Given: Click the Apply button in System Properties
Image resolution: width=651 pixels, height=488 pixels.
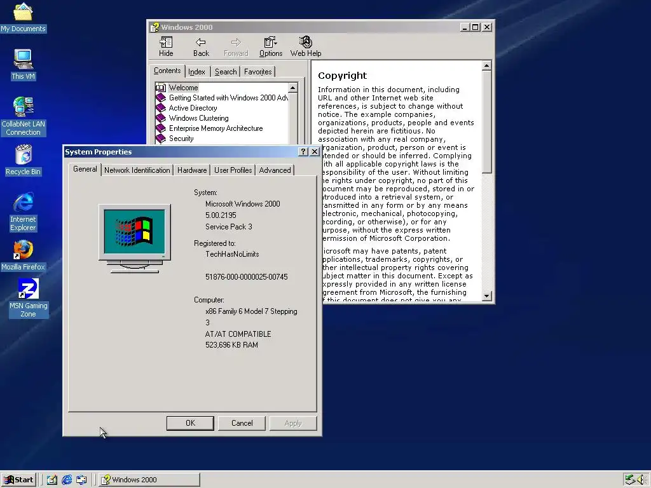Looking at the screenshot, I should click(x=293, y=423).
